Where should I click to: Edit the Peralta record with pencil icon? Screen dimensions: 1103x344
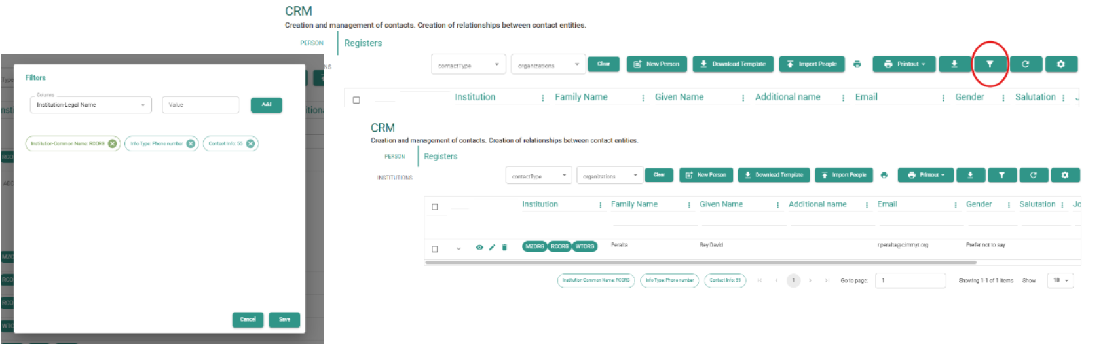pos(492,248)
